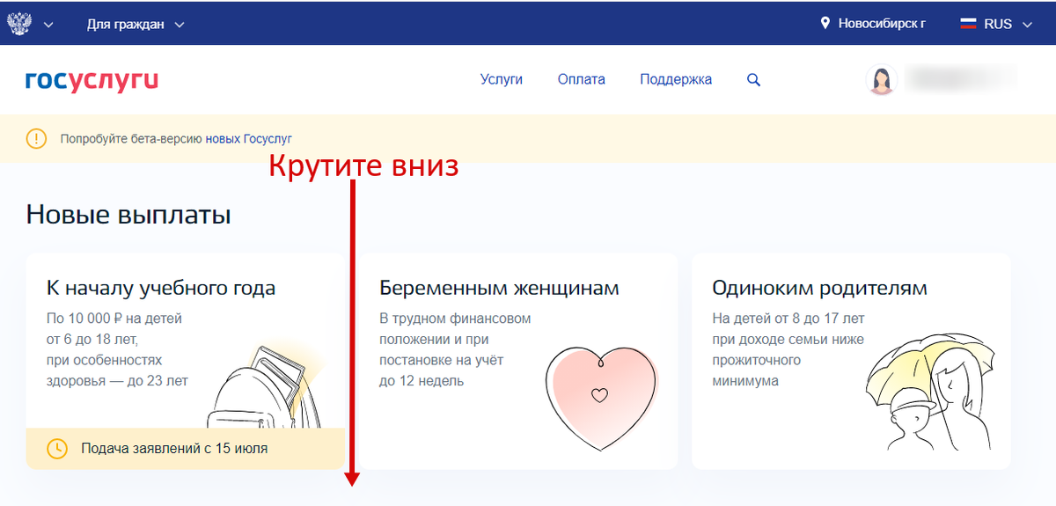The image size is (1056, 506).
Task: Click the Russian coat of arms emblem icon
Action: point(20,24)
